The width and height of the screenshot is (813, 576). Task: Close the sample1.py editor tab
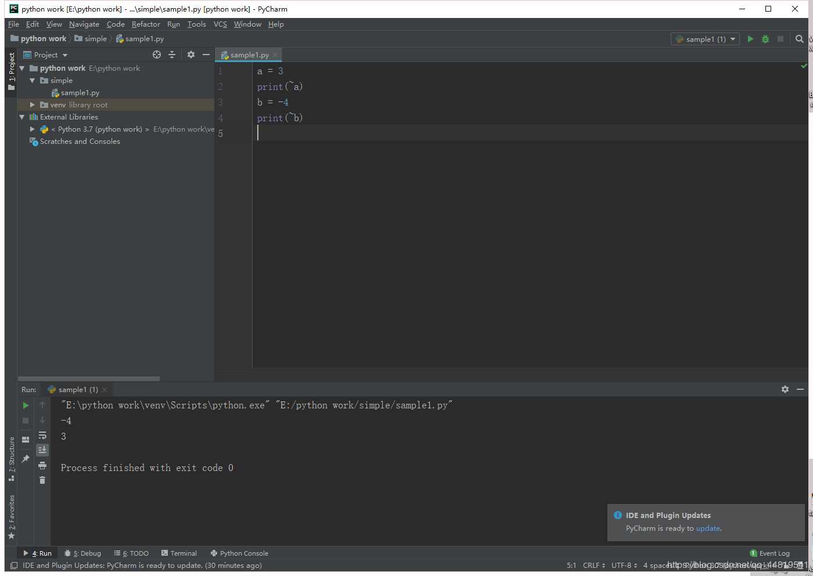tap(275, 55)
